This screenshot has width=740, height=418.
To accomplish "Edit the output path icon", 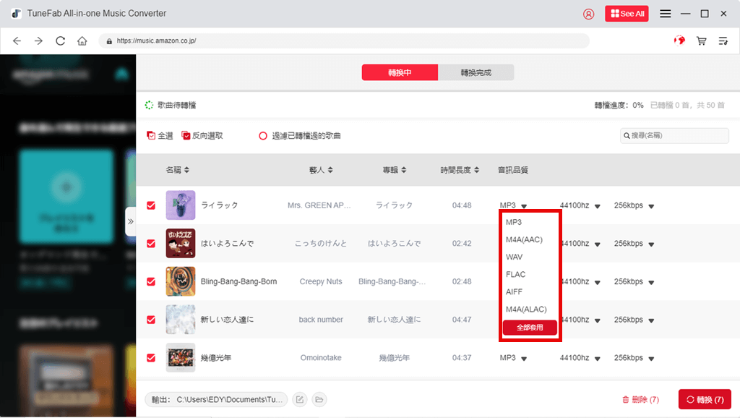I will click(300, 400).
